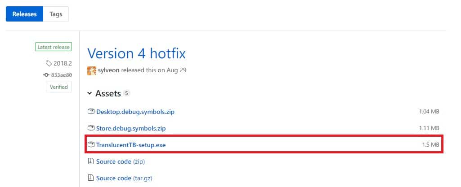The width and height of the screenshot is (461, 187).
Task: Collapse the Assets section chevron
Action: 90,93
